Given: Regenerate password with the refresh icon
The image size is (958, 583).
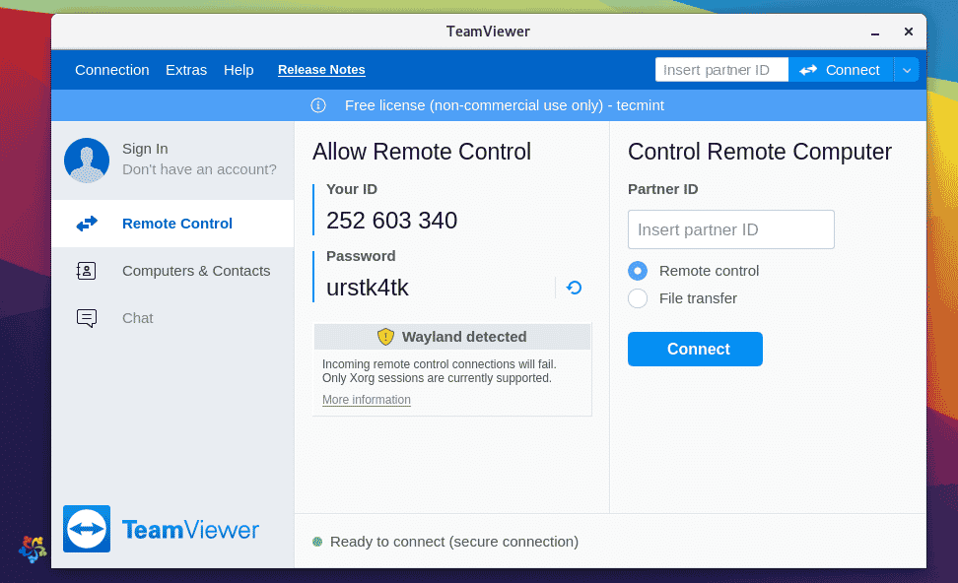Looking at the screenshot, I should tap(574, 288).
